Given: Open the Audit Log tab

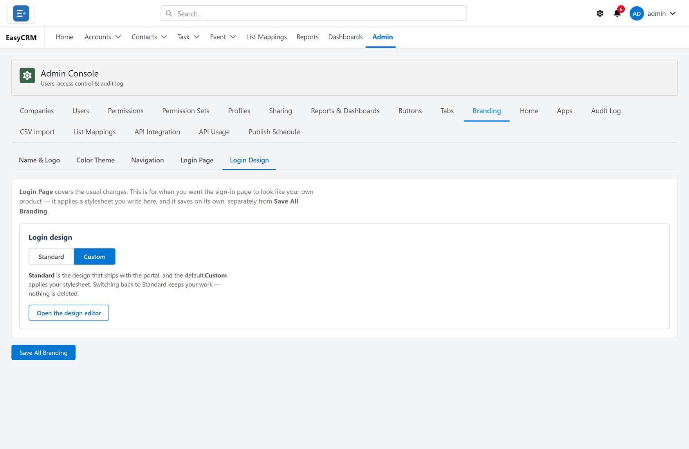Looking at the screenshot, I should pos(606,111).
